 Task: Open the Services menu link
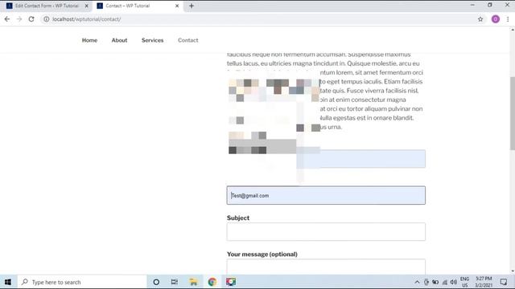coord(152,40)
